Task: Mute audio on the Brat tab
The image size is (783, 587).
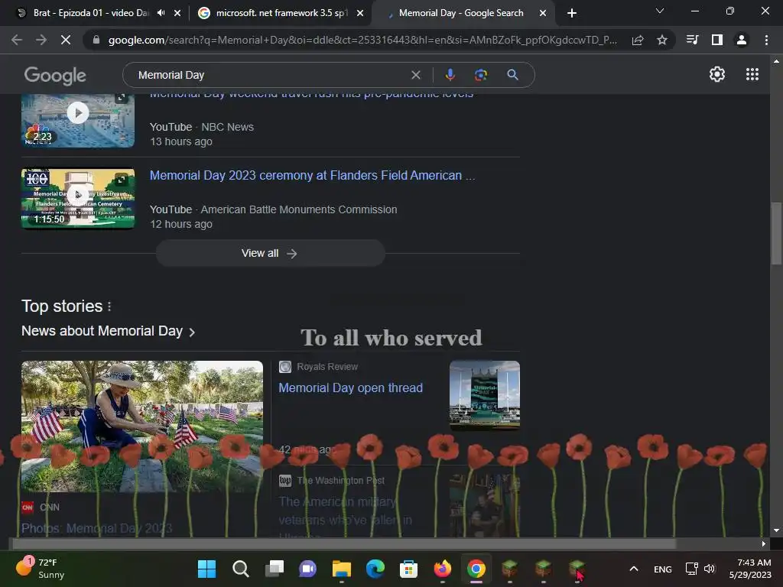Action: [161, 13]
